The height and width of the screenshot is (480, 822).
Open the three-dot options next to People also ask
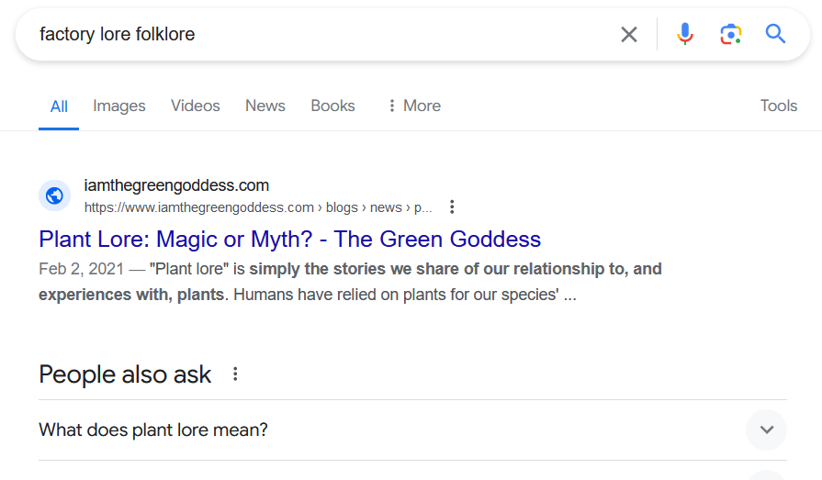pos(235,374)
